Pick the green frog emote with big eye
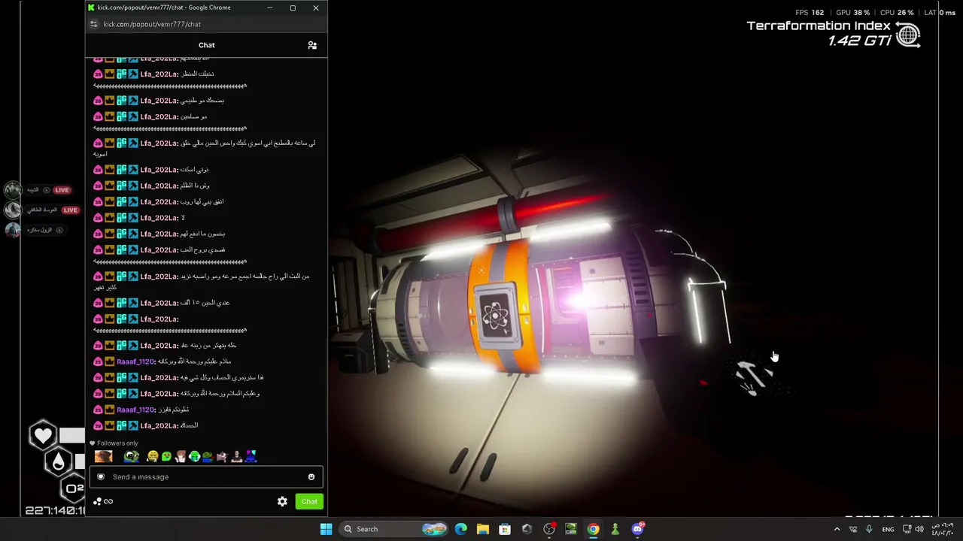Viewport: 963px width, 541px height. click(x=132, y=456)
